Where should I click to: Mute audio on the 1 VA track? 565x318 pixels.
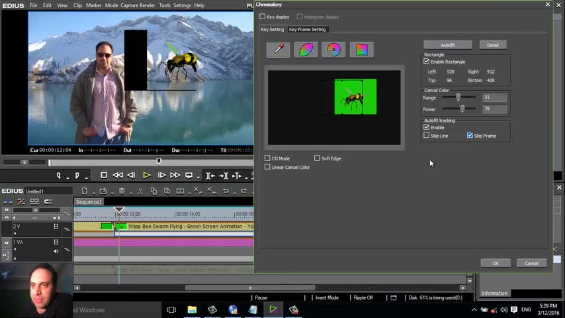click(56, 251)
